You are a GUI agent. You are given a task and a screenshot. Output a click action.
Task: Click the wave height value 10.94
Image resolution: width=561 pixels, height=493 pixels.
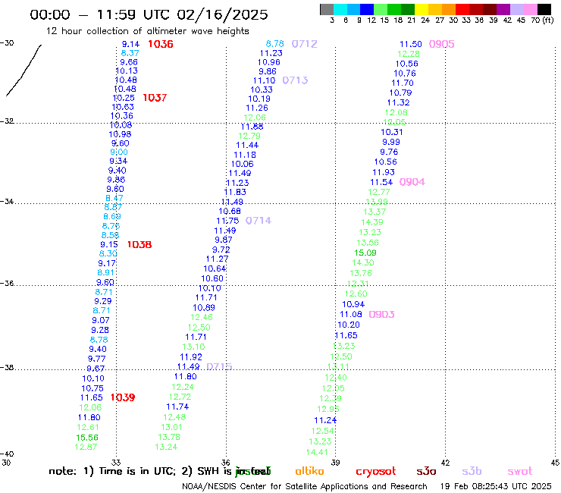point(353,304)
